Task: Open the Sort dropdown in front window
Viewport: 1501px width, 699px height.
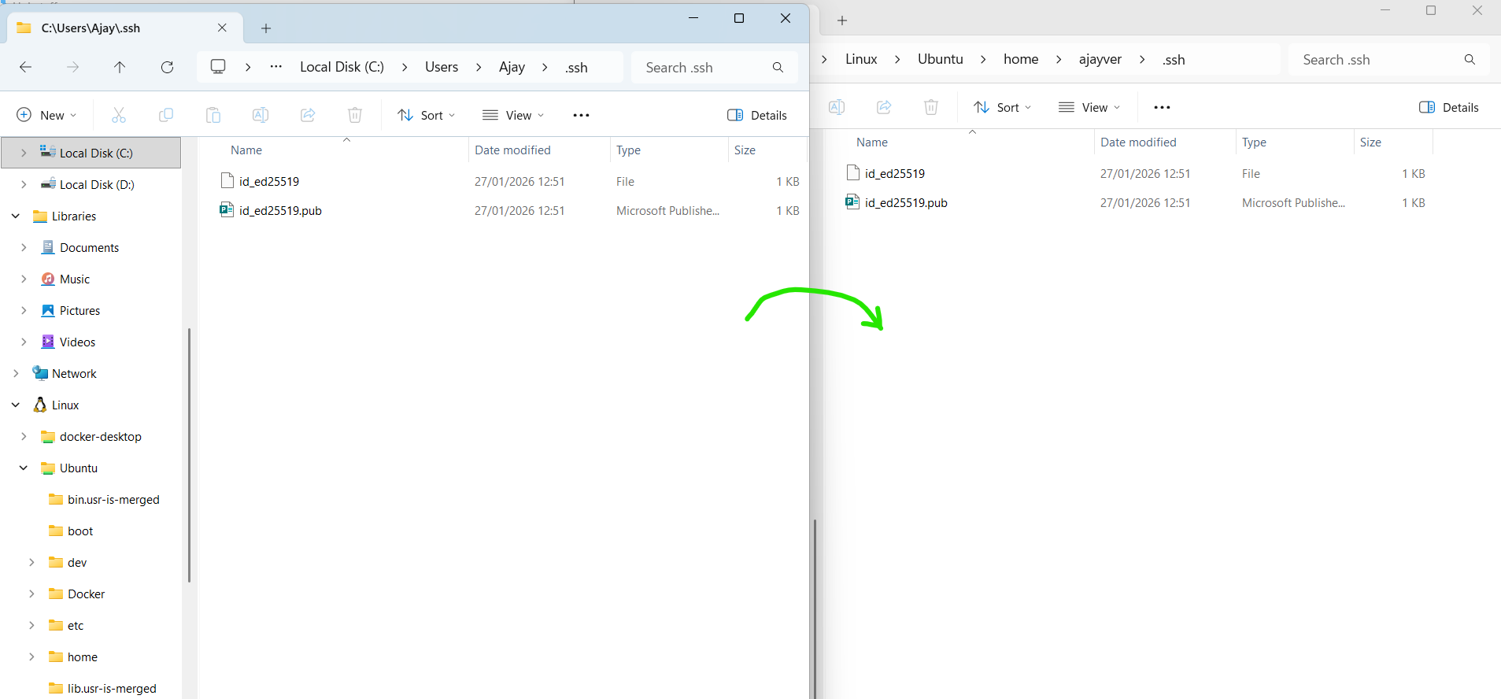Action: coord(427,115)
